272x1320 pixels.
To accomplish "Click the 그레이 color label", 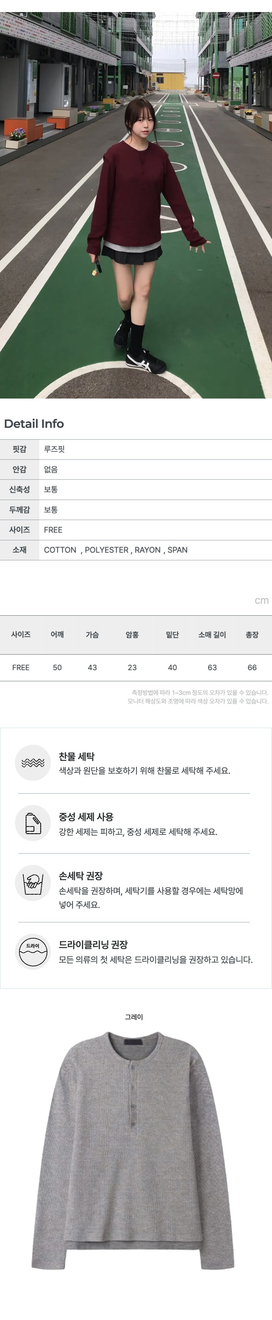I will 134,1017.
